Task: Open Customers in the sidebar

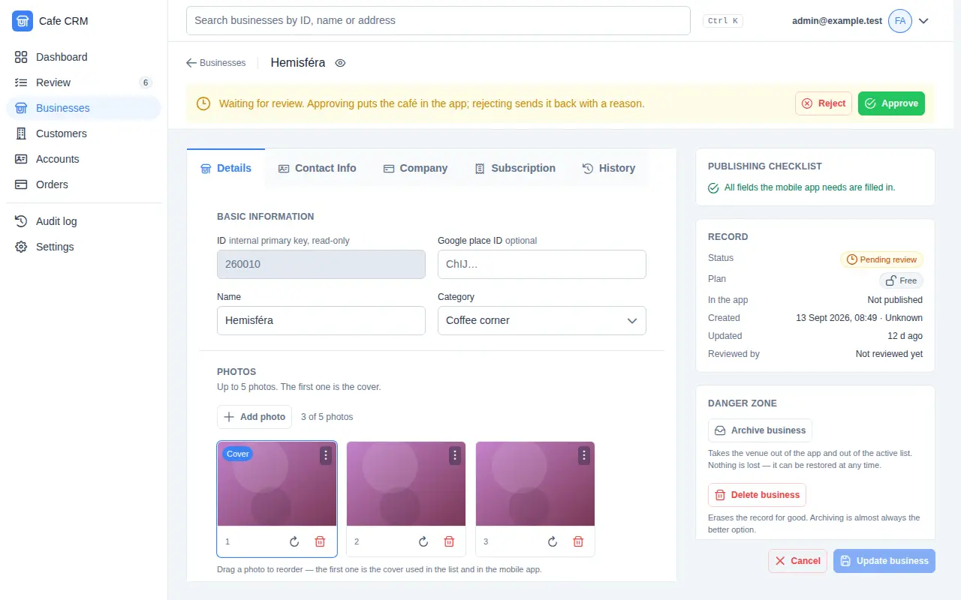Action: click(84, 133)
